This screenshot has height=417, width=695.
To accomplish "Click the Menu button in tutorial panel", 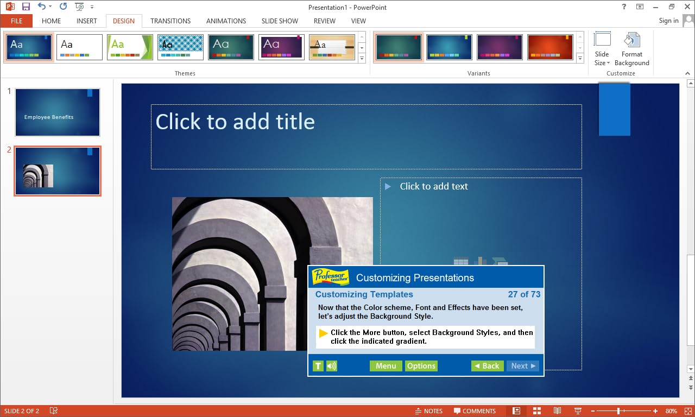I will point(386,366).
